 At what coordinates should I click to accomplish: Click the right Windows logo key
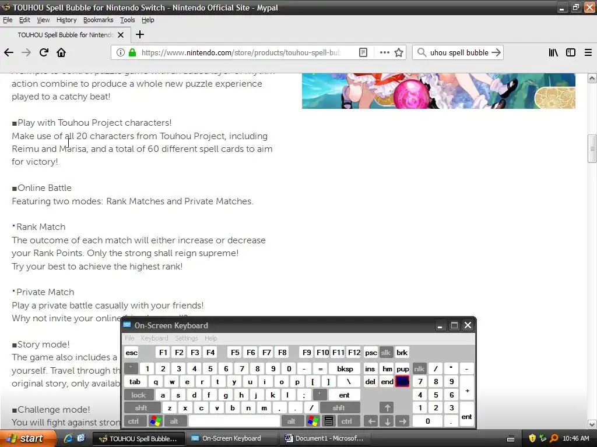pyautogui.click(x=313, y=421)
